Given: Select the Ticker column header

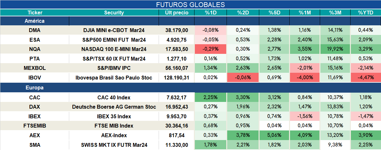Looking at the screenshot, I should click(x=35, y=13).
